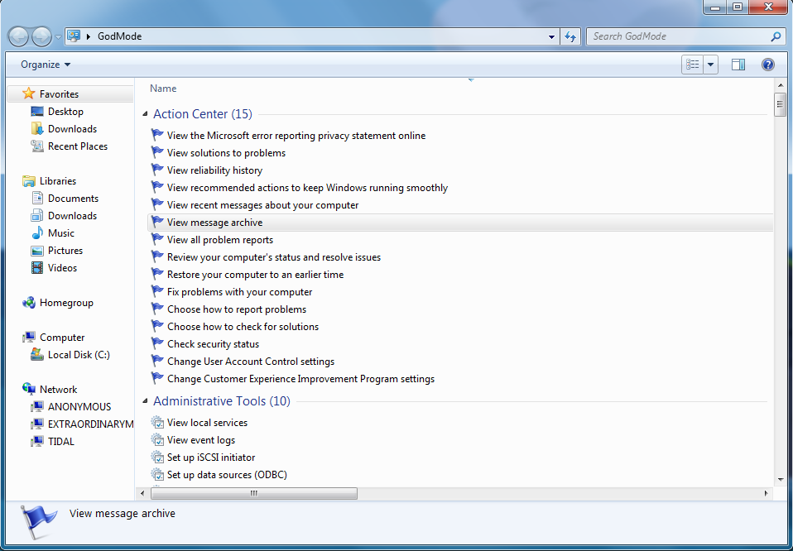Open the Documents library
Screen dimensions: 793x551
pyautogui.click(x=74, y=199)
